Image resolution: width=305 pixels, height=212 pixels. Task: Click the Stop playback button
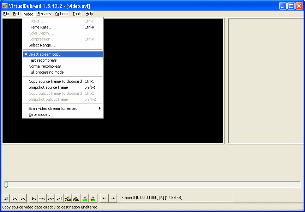pos(6,198)
